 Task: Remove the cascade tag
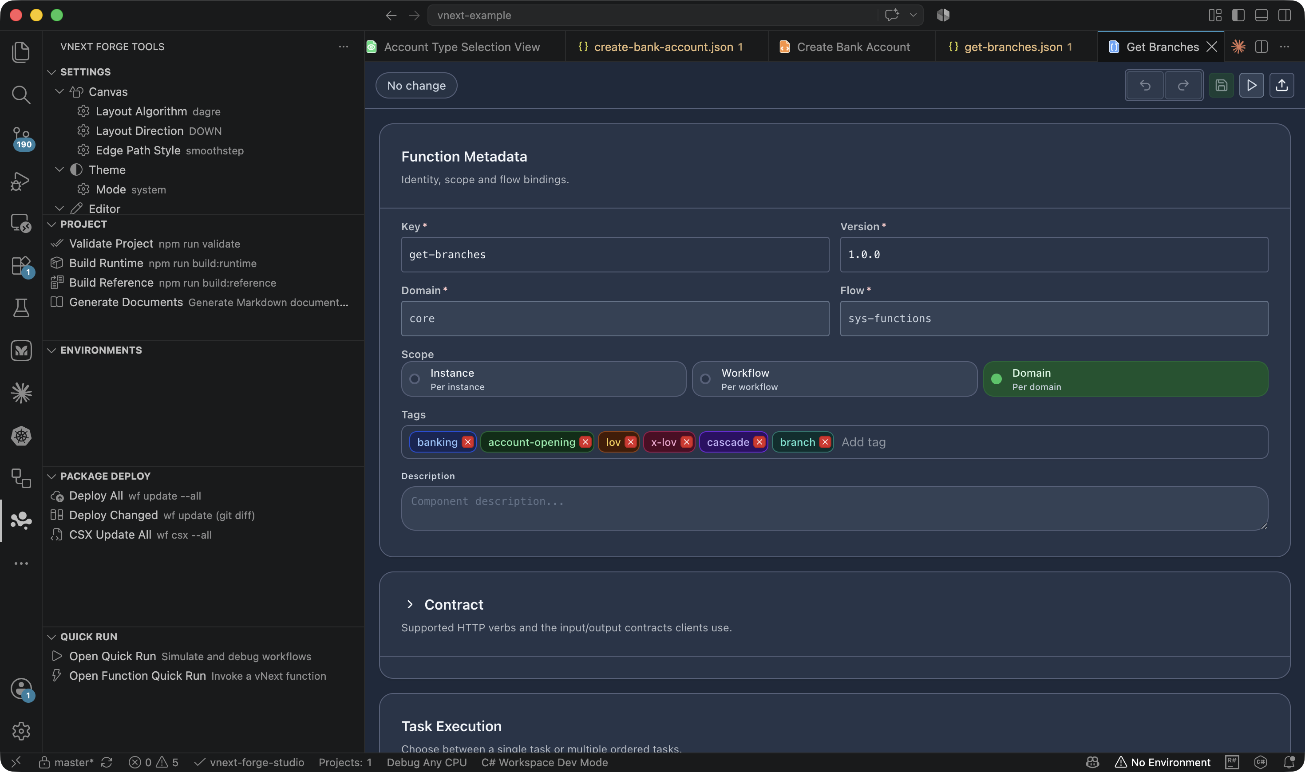pyautogui.click(x=759, y=442)
